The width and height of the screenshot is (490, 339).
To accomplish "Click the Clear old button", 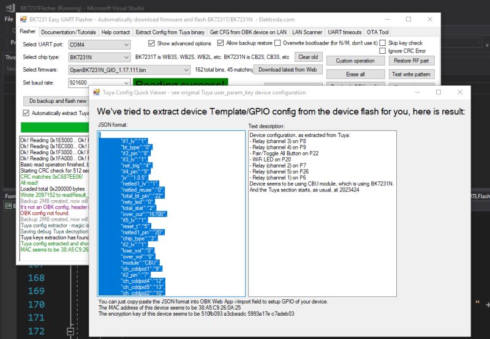I will [x=308, y=57].
